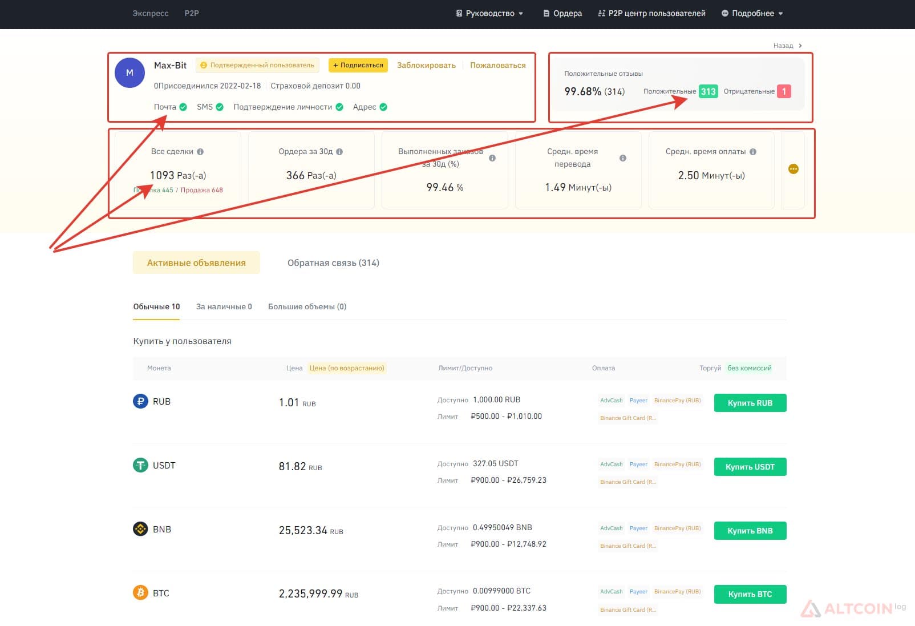Click the info icon next to Ордера за 30д
The height and width of the screenshot is (626, 915).
click(339, 152)
